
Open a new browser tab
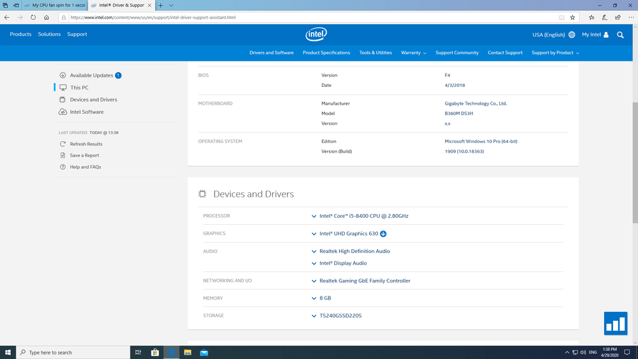pyautogui.click(x=161, y=5)
